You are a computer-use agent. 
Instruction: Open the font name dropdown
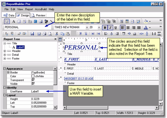pyautogui.click(x=87, y=27)
